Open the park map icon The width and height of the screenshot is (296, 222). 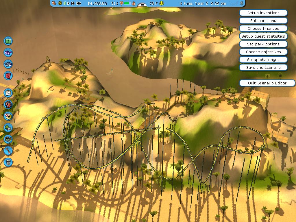point(8,41)
